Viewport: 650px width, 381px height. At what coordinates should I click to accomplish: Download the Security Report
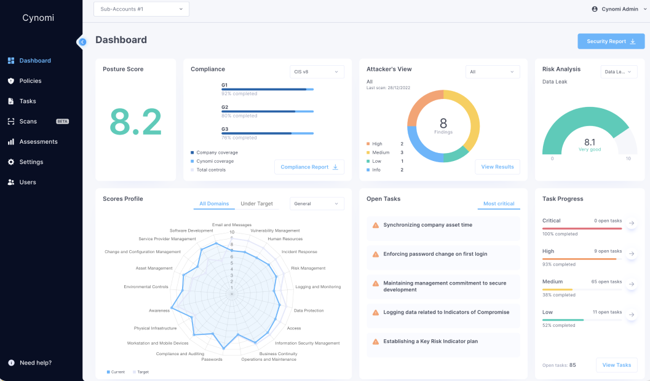tap(611, 41)
